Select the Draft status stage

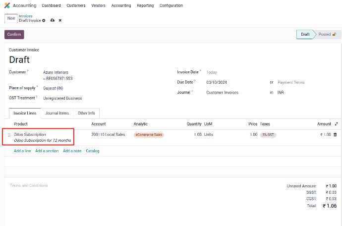tap(305, 35)
